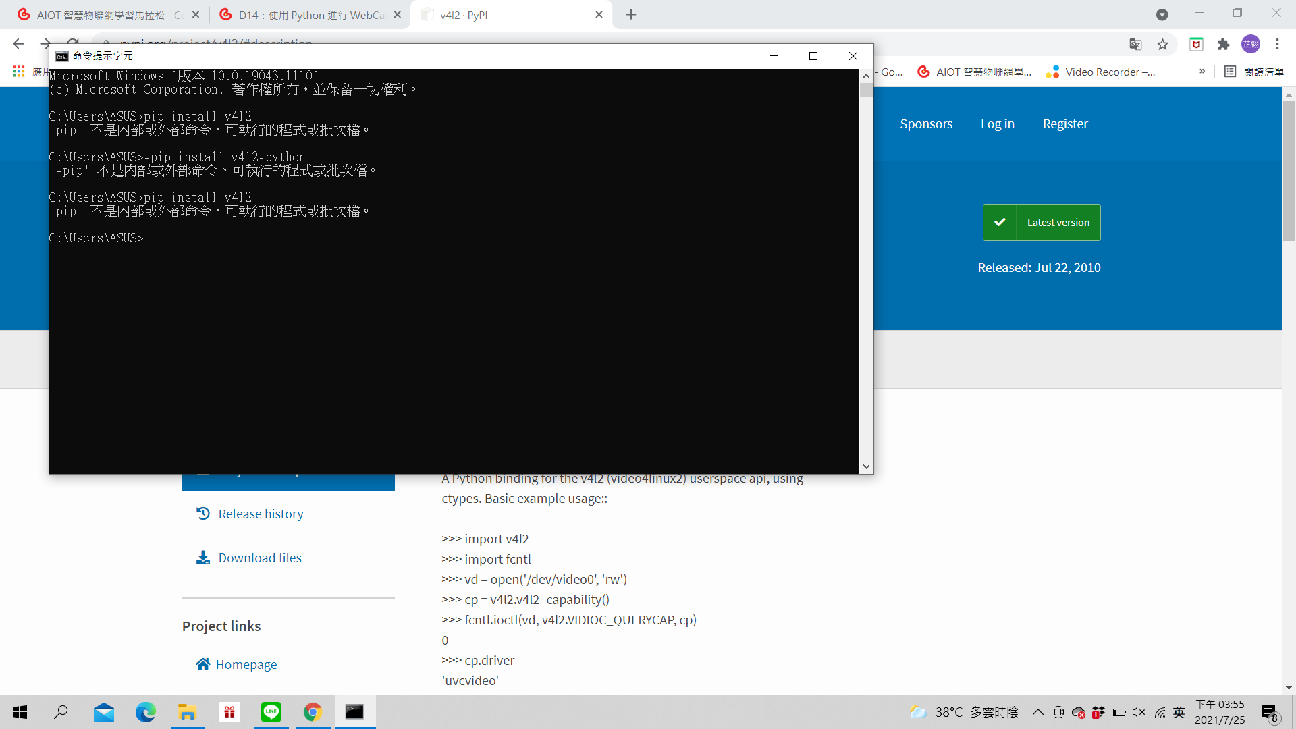Close the D14 Python tab
Image resolution: width=1296 pixels, height=729 pixels.
(397, 15)
